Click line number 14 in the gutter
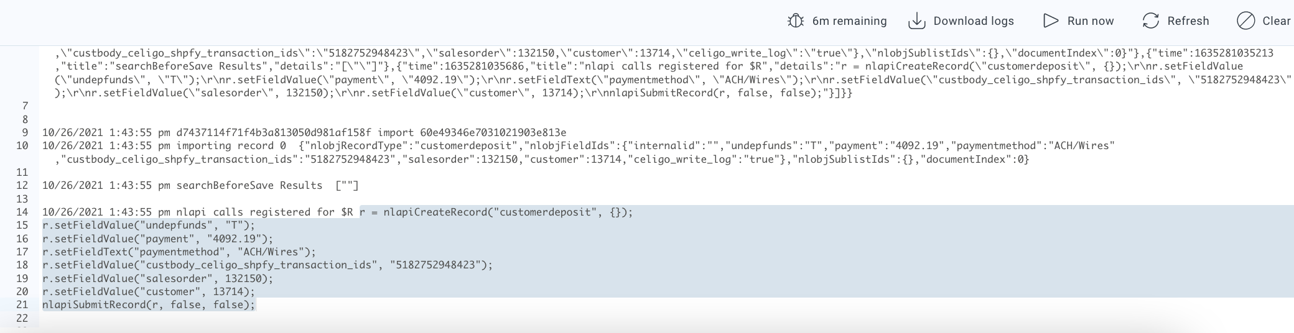The height and width of the screenshot is (333, 1294). coord(22,212)
